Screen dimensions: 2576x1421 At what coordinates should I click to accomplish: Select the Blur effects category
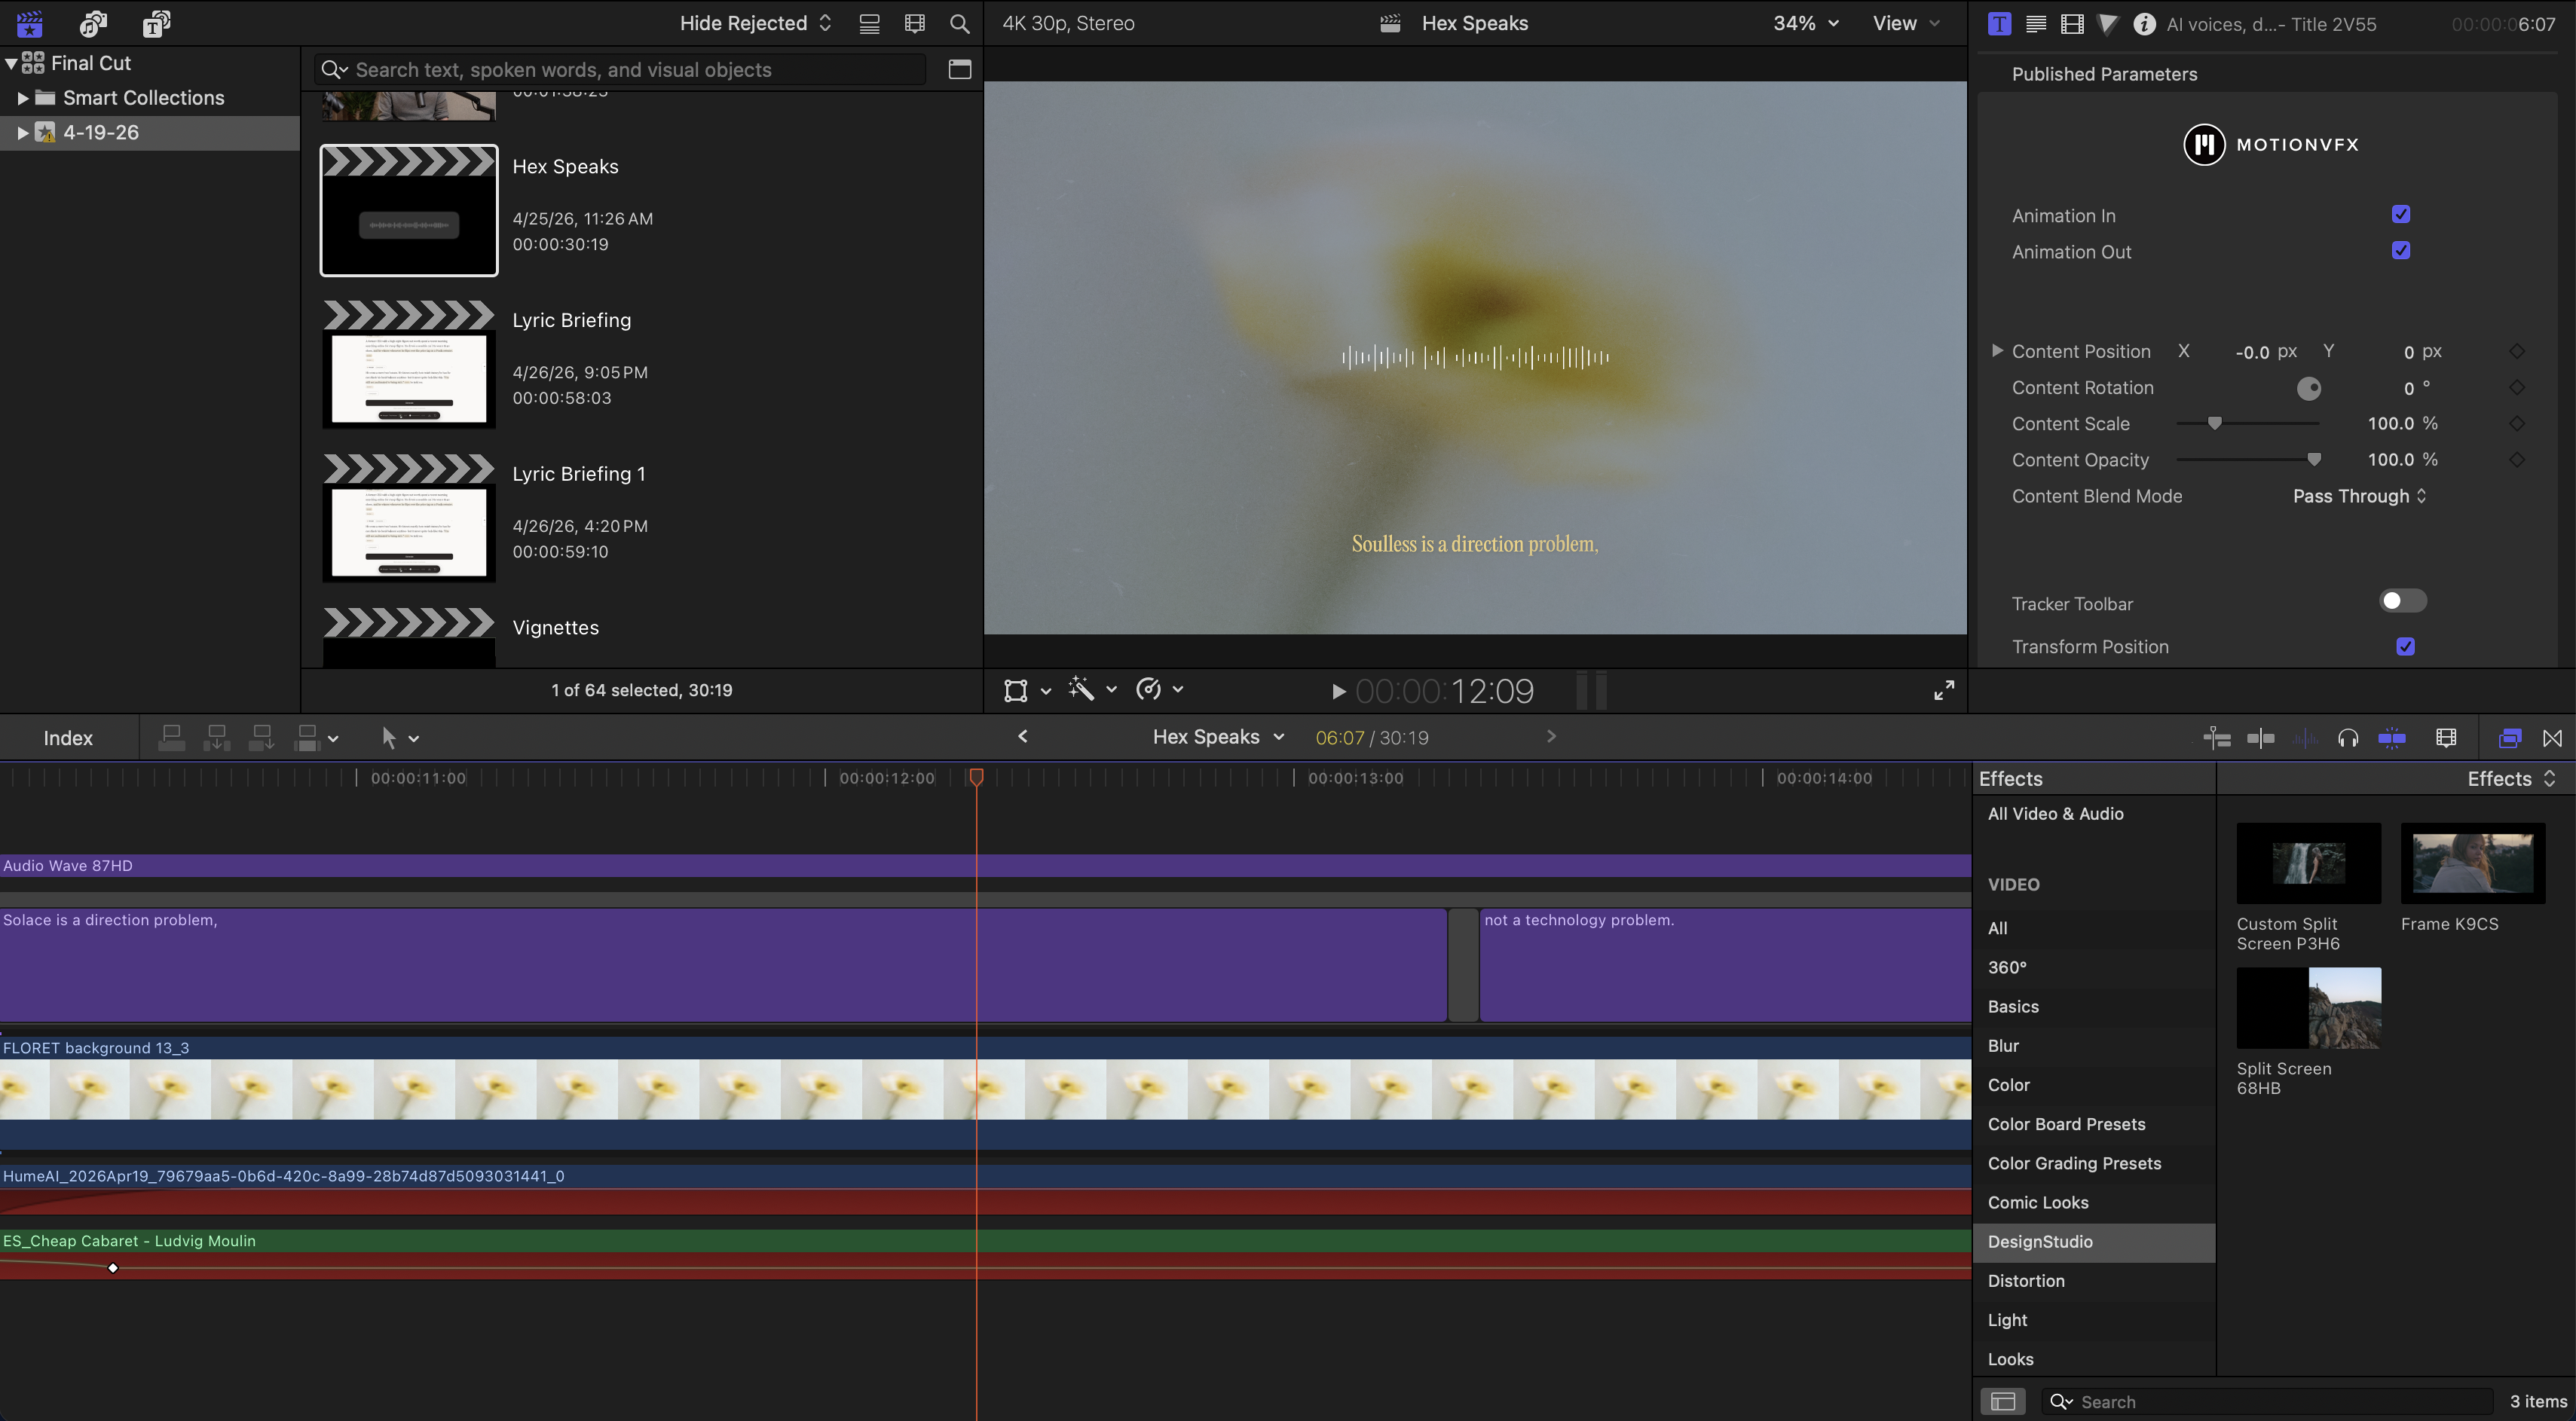pyautogui.click(x=2094, y=1046)
